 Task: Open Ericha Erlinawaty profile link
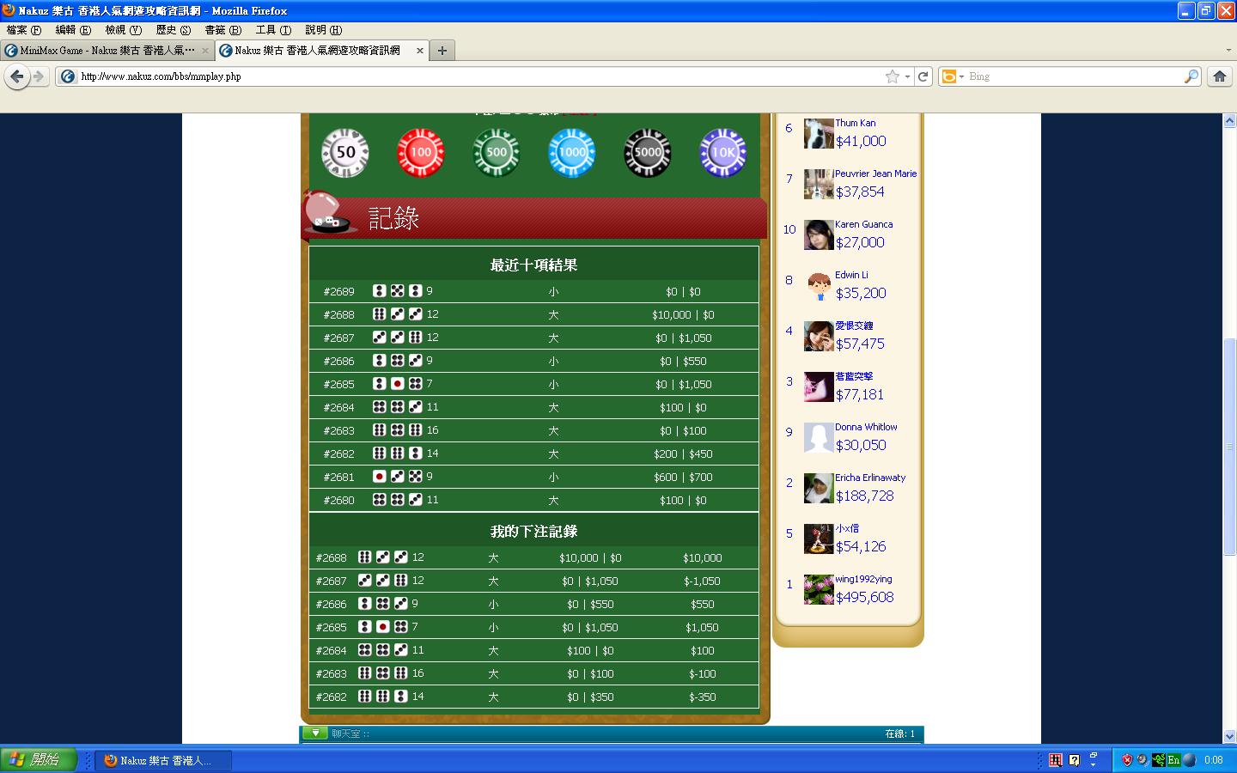pyautogui.click(x=869, y=478)
